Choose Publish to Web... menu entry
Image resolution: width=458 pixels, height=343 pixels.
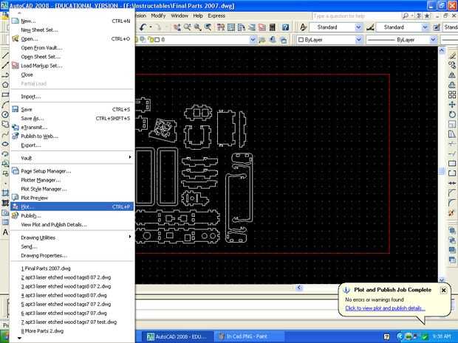(72, 136)
